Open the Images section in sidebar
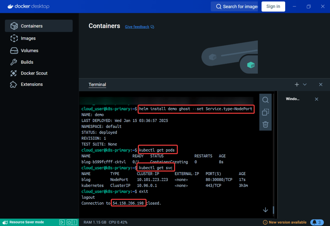 click(x=28, y=38)
